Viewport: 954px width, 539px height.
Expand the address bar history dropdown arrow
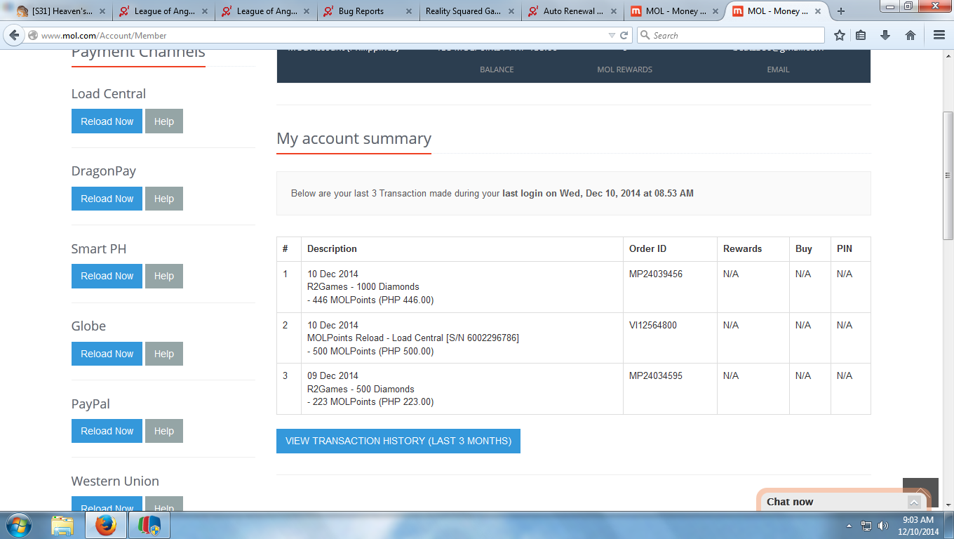point(612,35)
